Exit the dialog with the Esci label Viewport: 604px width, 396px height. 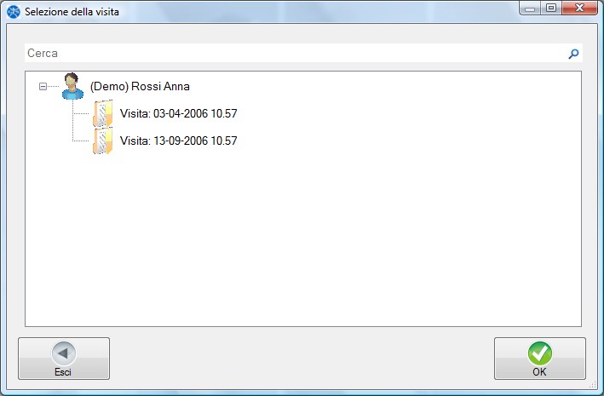click(x=63, y=371)
